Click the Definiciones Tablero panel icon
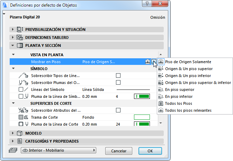The width and height of the screenshot is (233, 161). click(x=20, y=37)
